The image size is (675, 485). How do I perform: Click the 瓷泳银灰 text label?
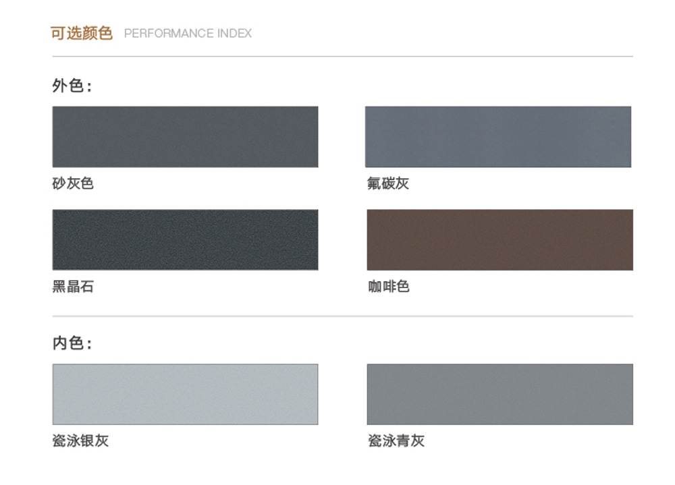point(80,440)
